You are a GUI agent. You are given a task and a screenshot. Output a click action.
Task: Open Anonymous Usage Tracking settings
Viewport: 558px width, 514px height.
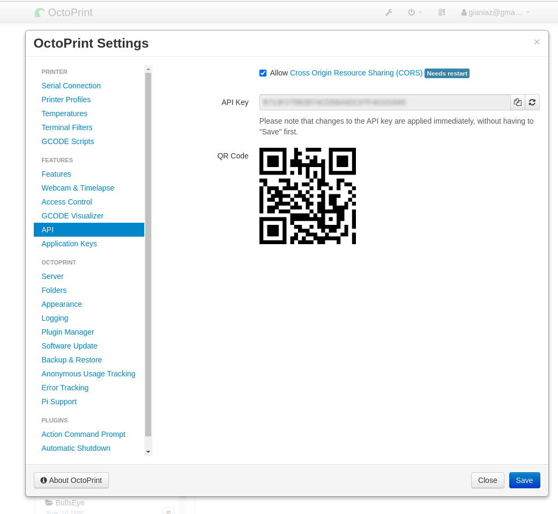[88, 374]
